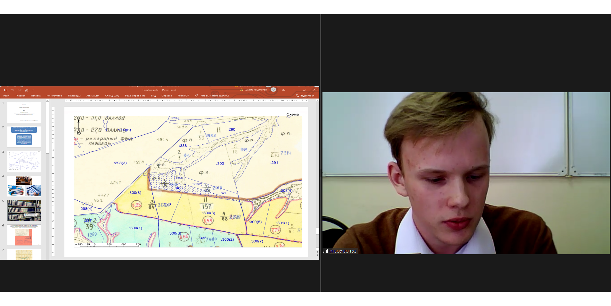Click the ':338' parcel label on the map
Screen dimensions: 611x306
(183, 146)
